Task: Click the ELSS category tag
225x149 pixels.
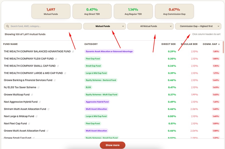Action: (88, 87)
